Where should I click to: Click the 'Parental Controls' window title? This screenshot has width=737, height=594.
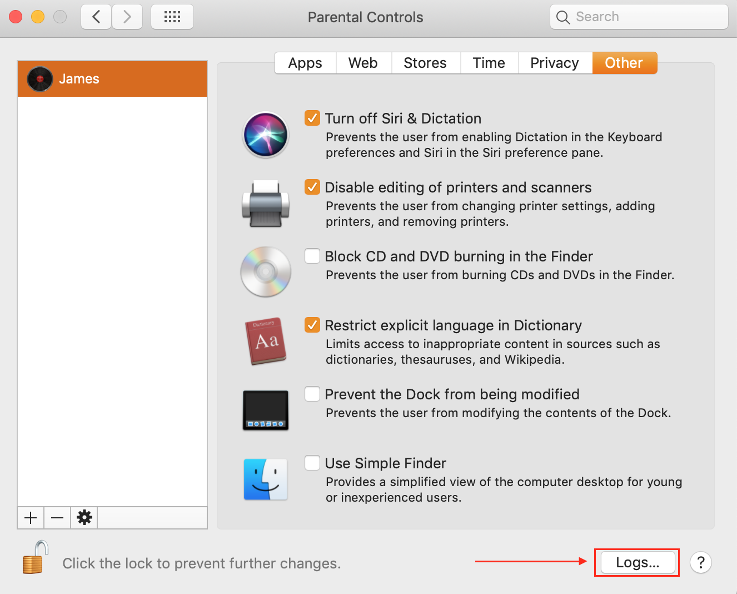click(x=366, y=17)
